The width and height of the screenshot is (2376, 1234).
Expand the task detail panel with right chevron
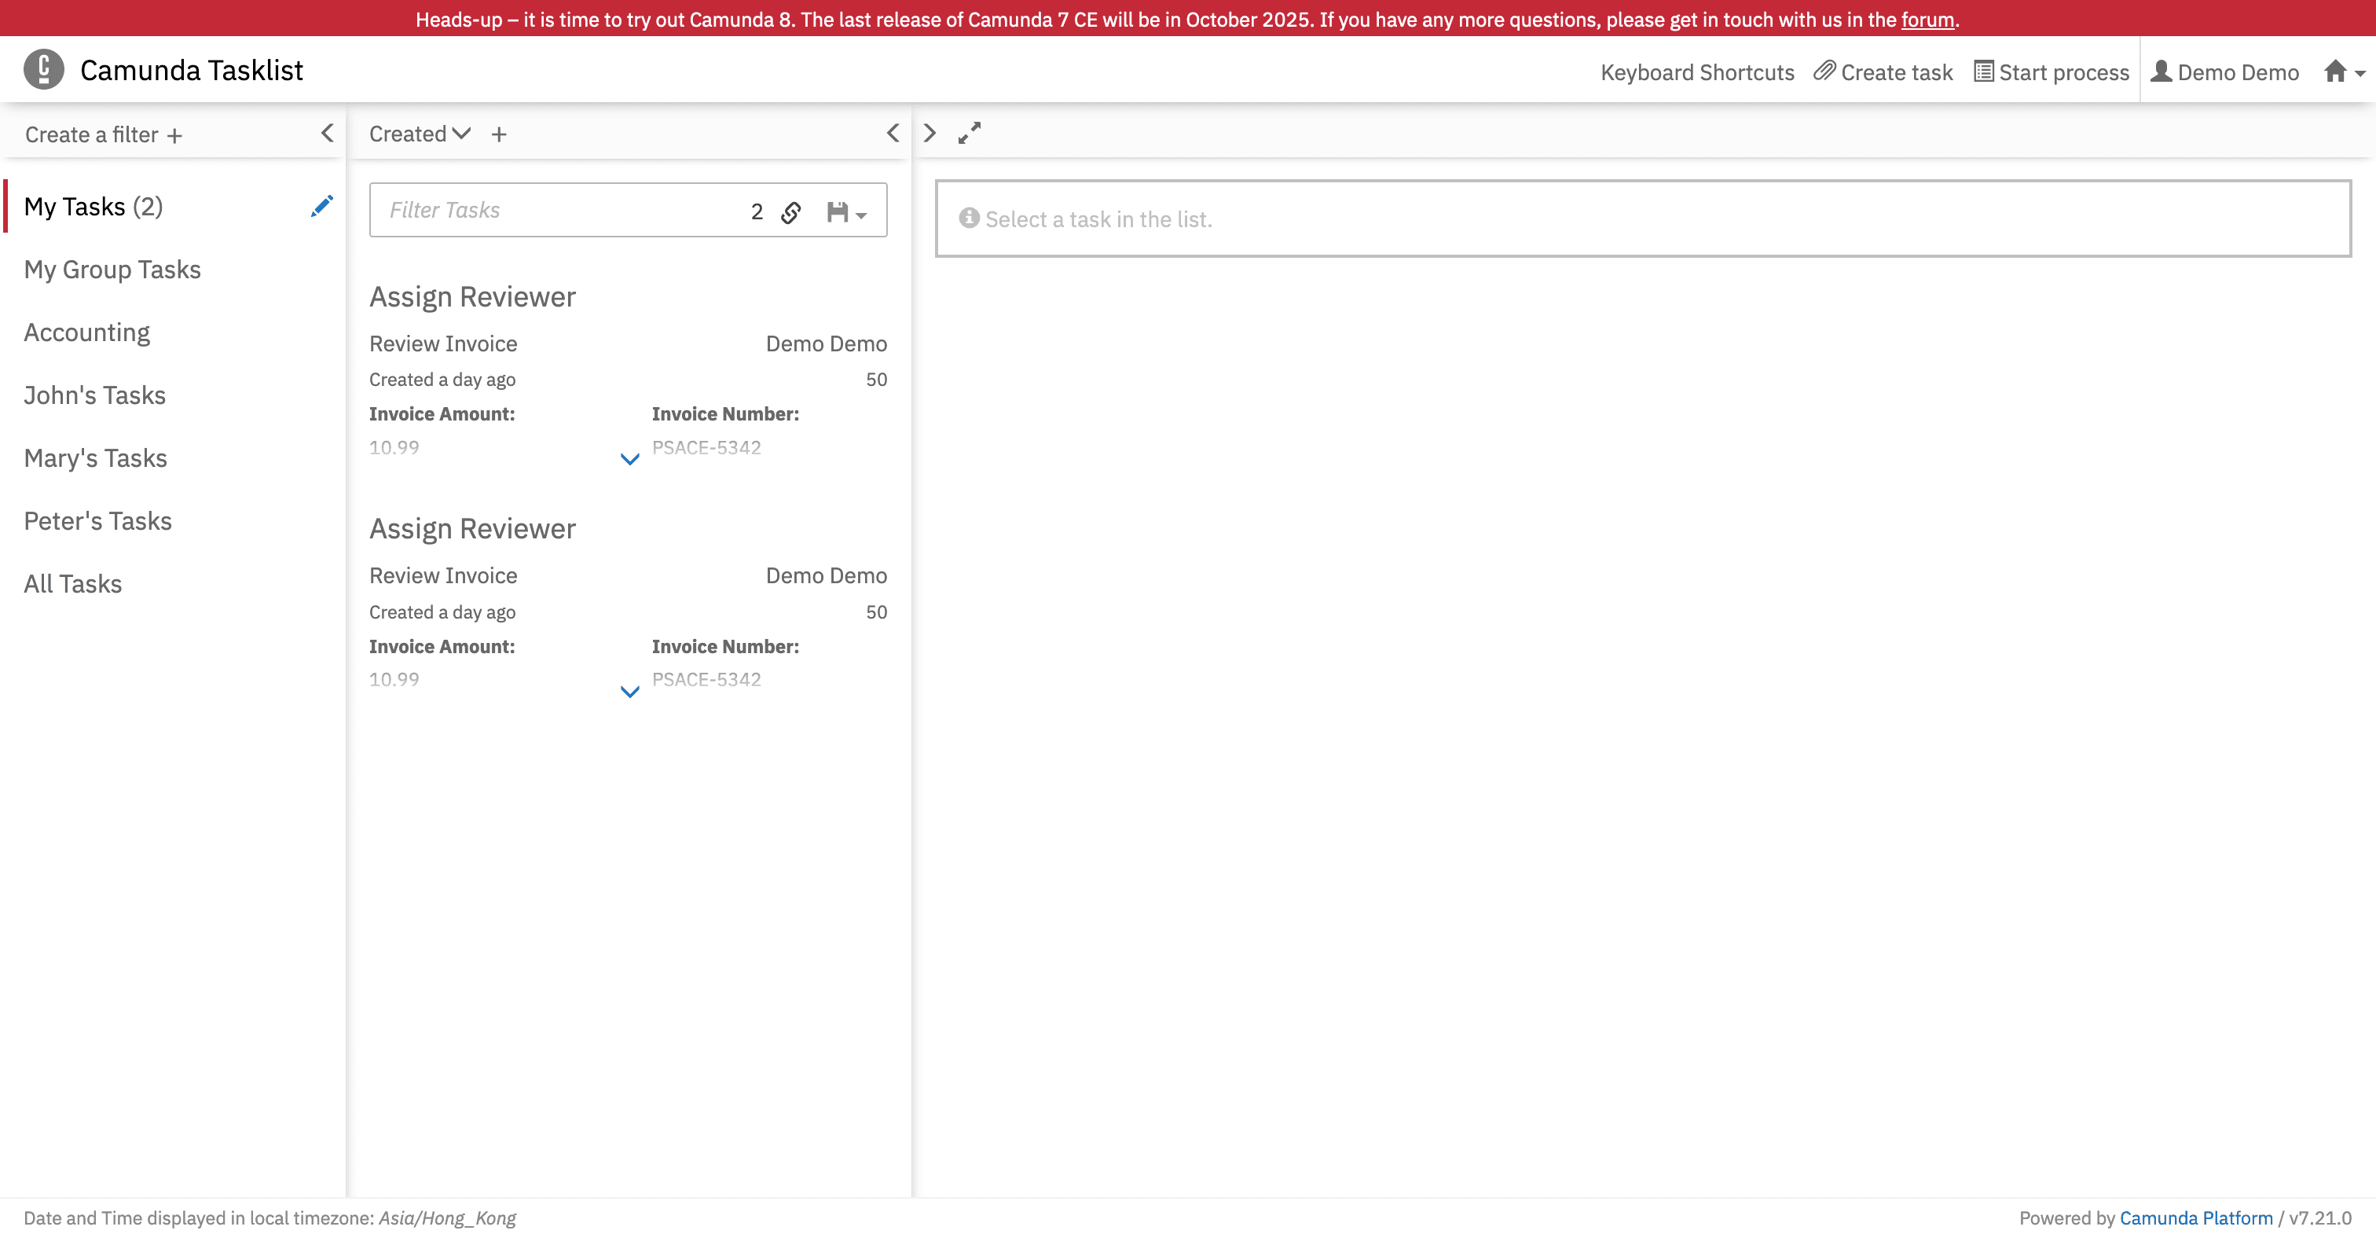coord(929,133)
